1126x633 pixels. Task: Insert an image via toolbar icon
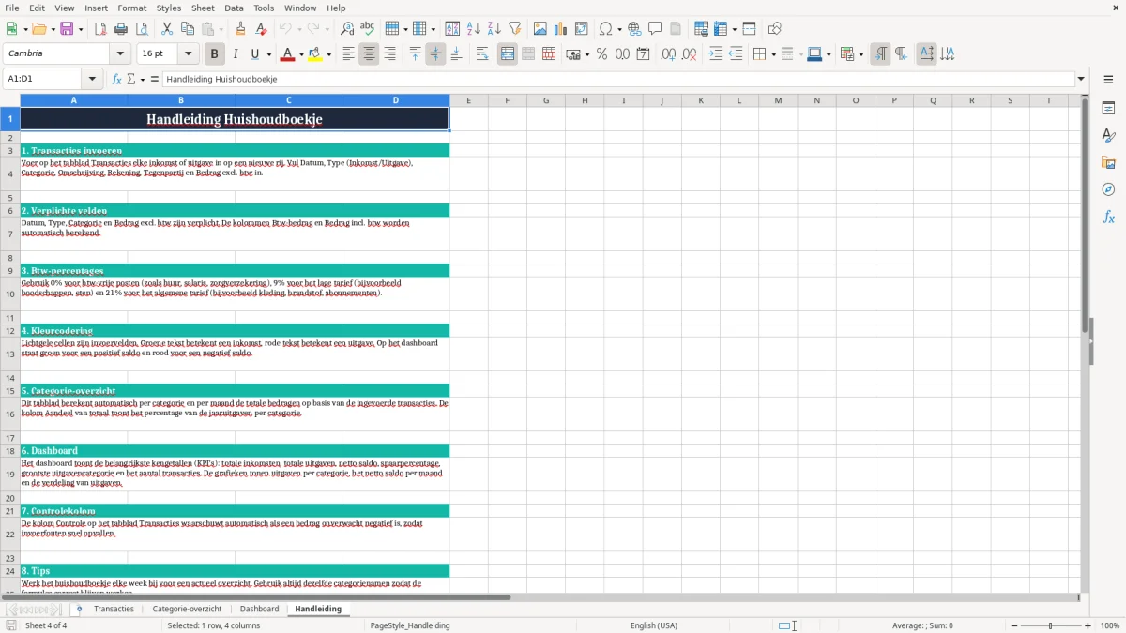[x=540, y=29]
